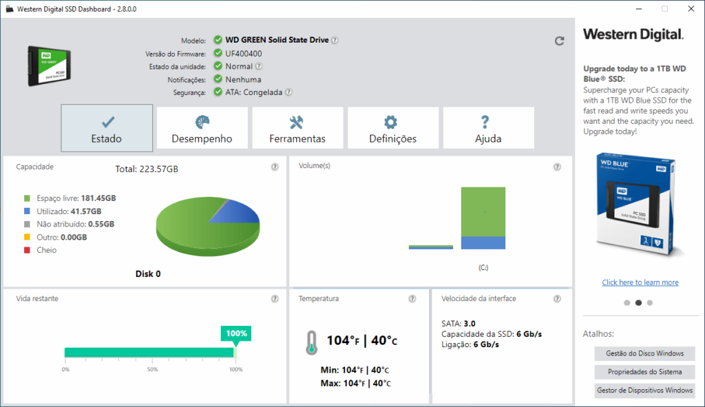
Task: Click help icon next to drive model name
Action: 335,40
